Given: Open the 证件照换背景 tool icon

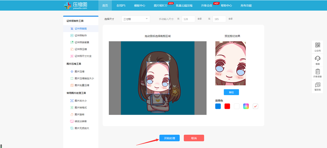Looking at the screenshot, I should tap(72, 43).
